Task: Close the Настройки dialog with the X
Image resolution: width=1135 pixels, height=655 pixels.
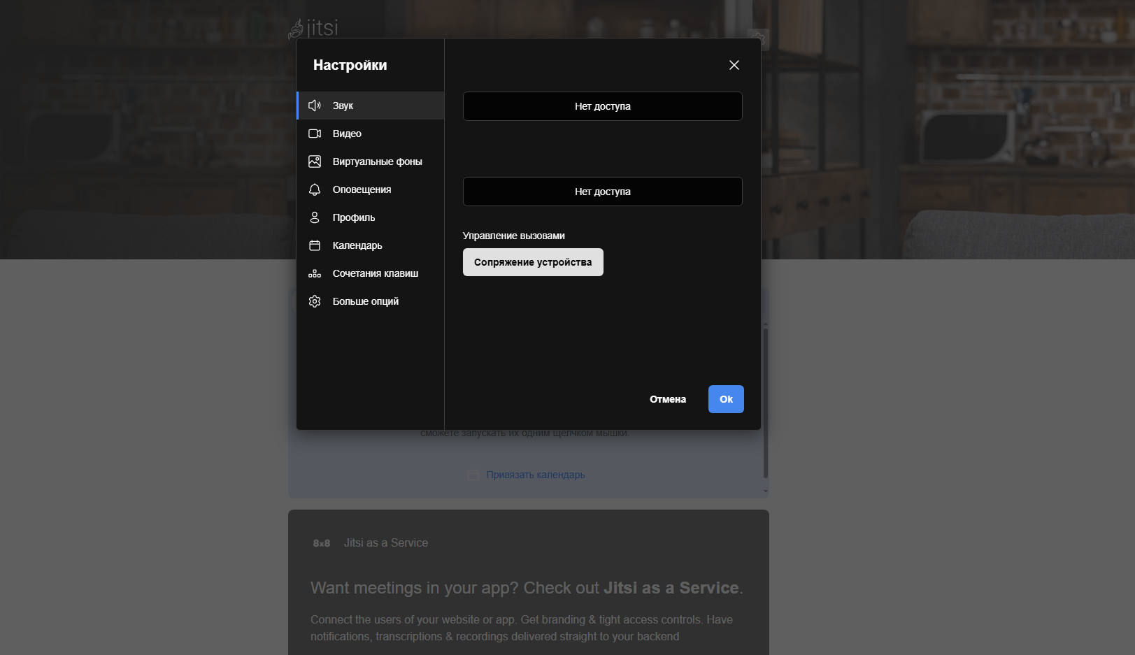Action: click(x=734, y=65)
